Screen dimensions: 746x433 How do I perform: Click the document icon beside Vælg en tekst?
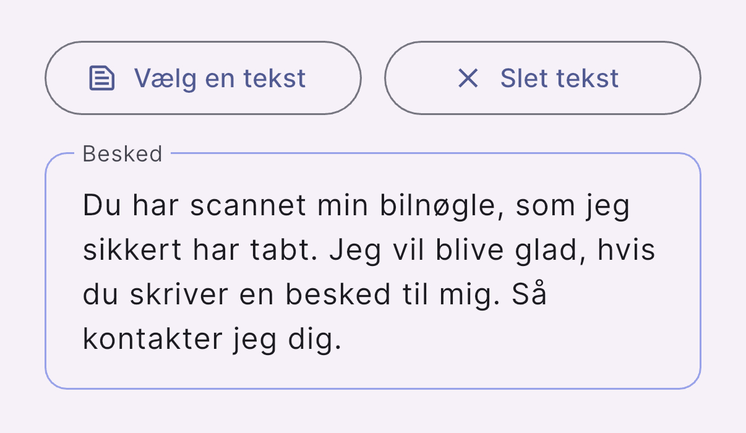(x=102, y=79)
